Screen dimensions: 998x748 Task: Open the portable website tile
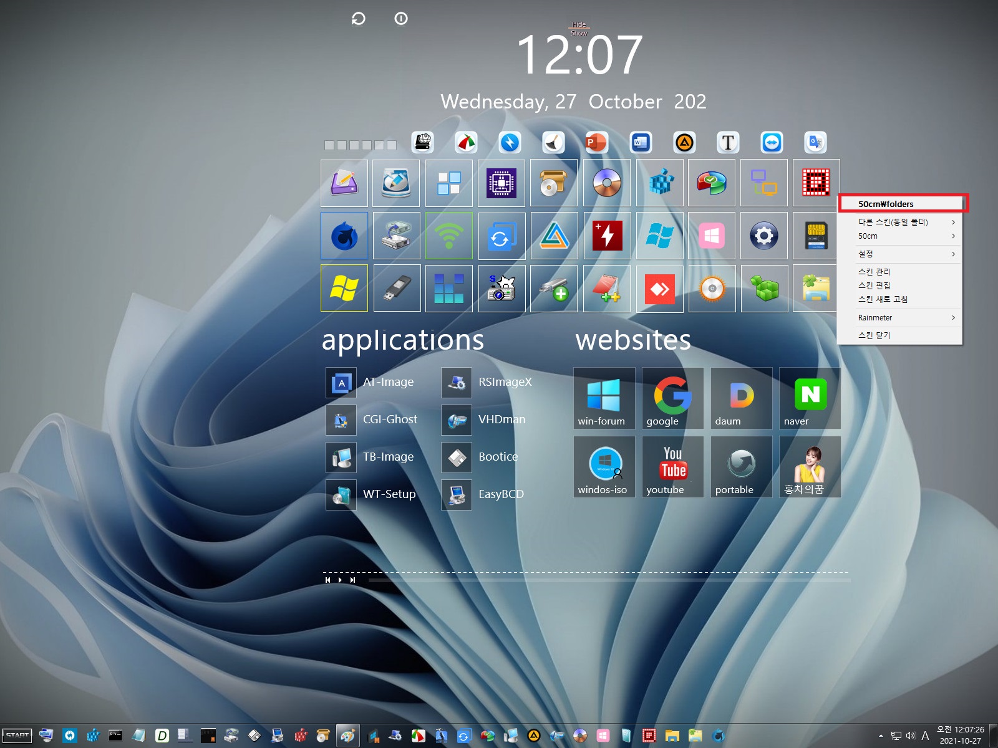pyautogui.click(x=742, y=467)
